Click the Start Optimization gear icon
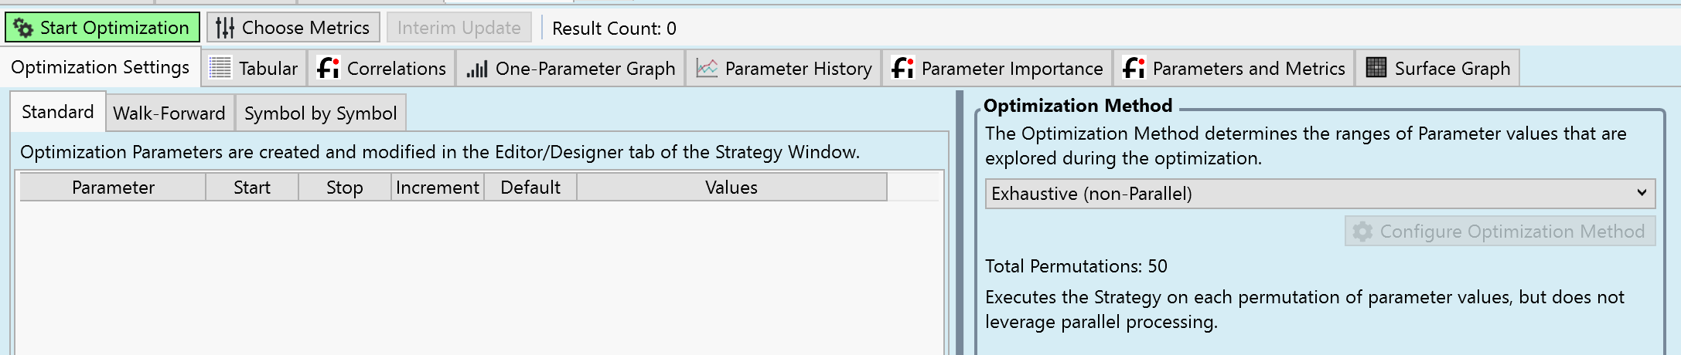This screenshot has height=355, width=1681. [23, 29]
